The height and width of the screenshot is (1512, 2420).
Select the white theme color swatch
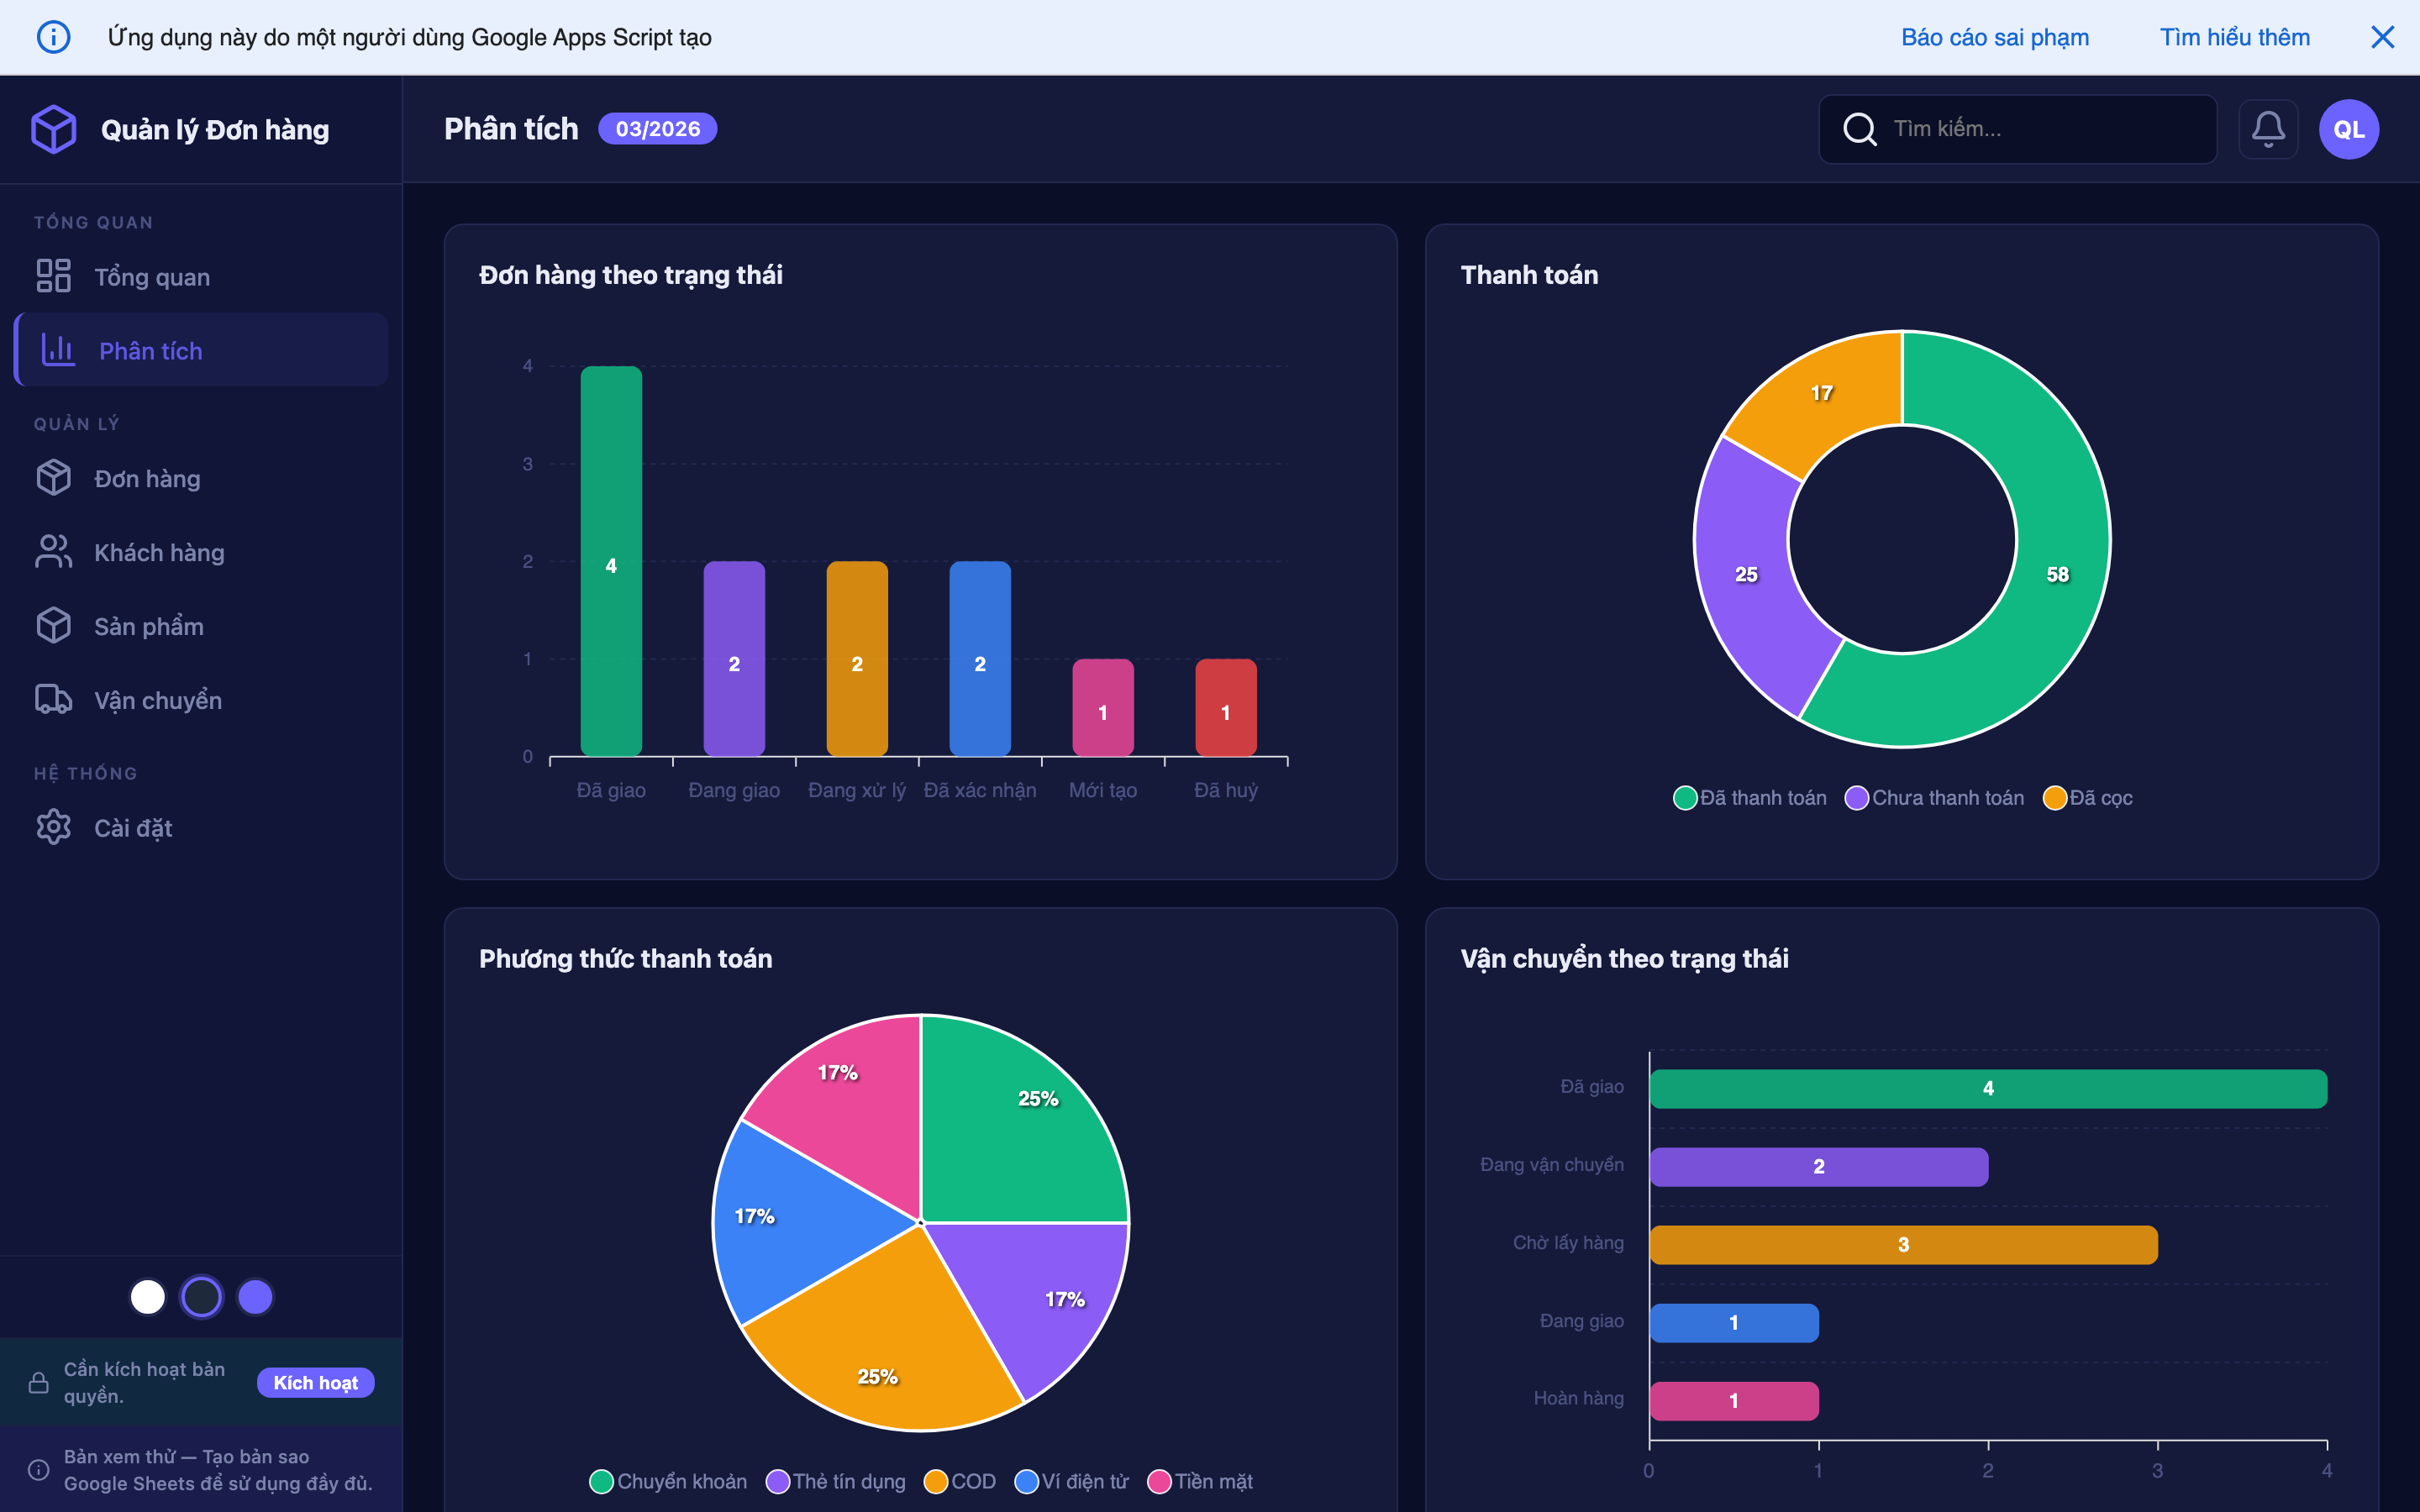pos(148,1297)
